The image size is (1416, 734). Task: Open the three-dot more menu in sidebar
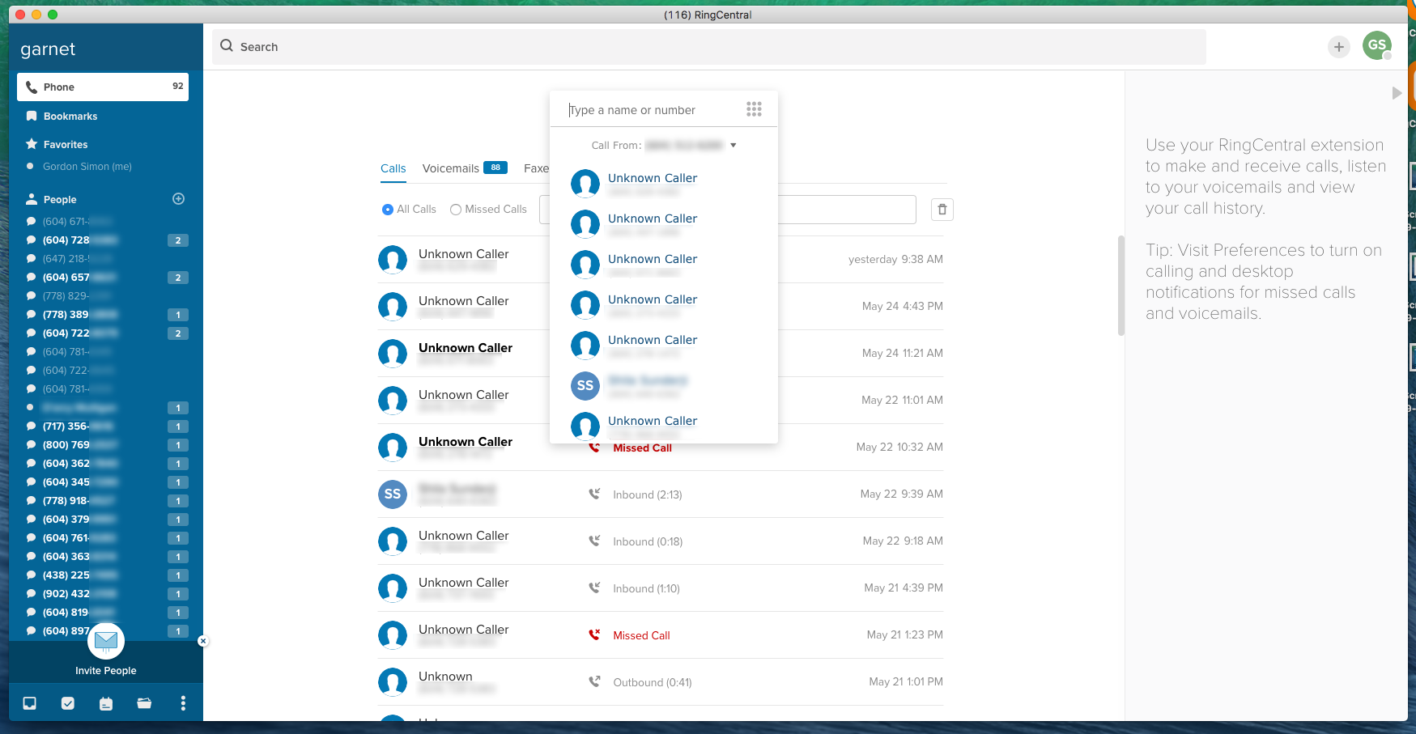tap(183, 703)
